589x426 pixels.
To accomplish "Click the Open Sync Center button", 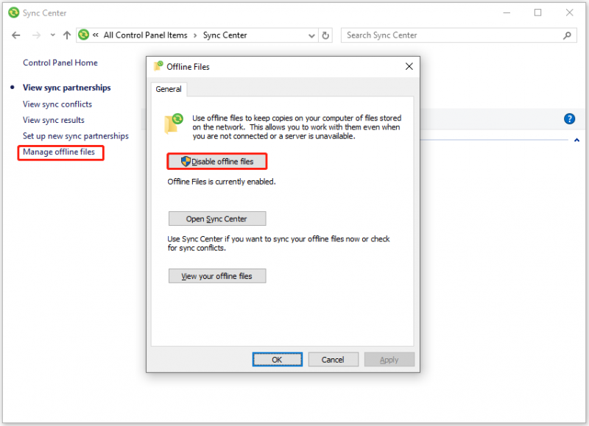I will pos(217,219).
